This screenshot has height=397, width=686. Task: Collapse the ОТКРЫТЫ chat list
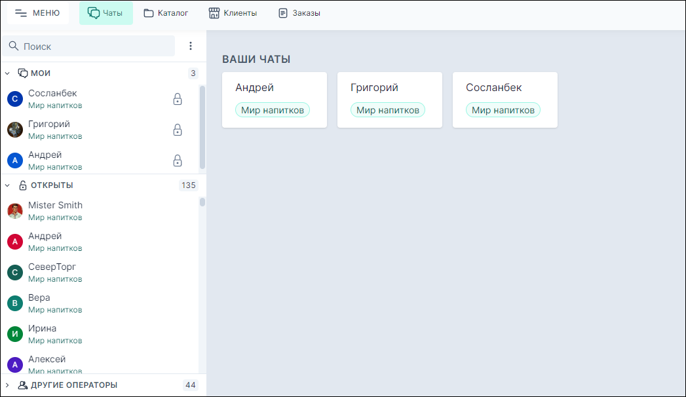(7, 185)
